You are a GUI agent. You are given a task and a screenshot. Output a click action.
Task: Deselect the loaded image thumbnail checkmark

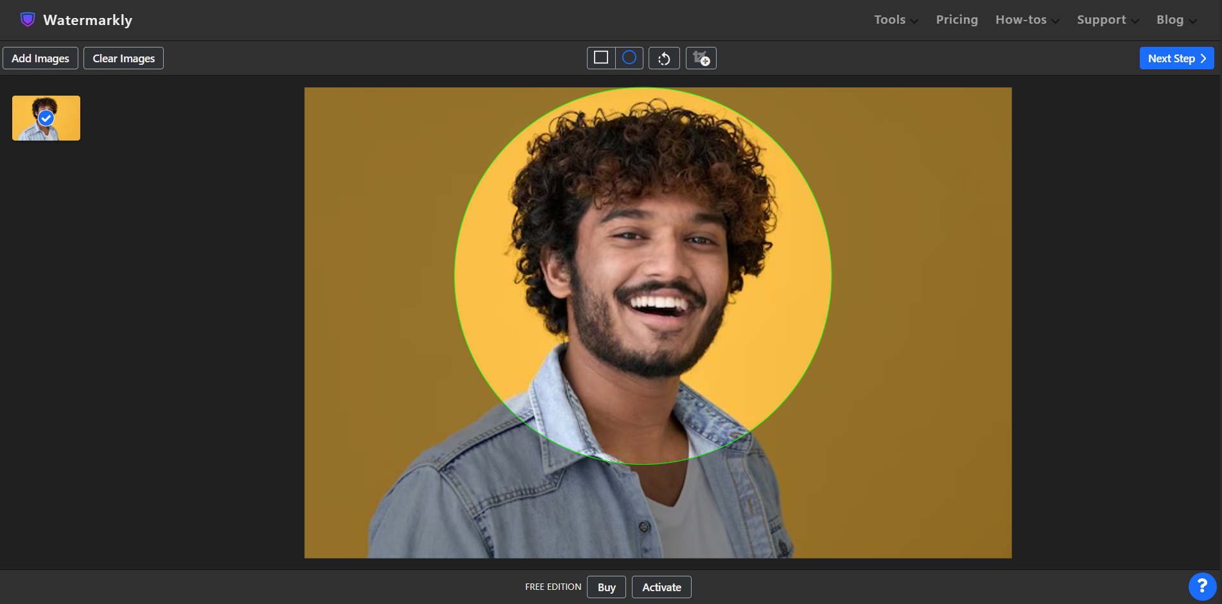point(45,117)
